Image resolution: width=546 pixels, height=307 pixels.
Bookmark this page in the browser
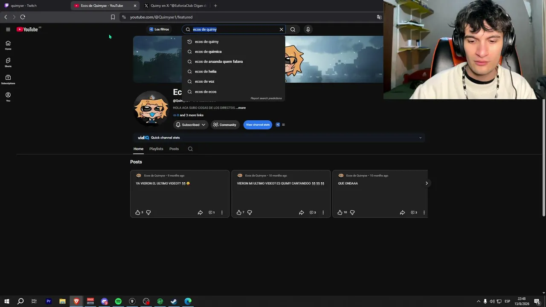click(x=113, y=17)
